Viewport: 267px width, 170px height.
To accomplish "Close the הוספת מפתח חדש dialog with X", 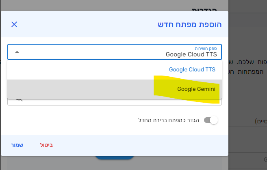I will click(x=14, y=24).
